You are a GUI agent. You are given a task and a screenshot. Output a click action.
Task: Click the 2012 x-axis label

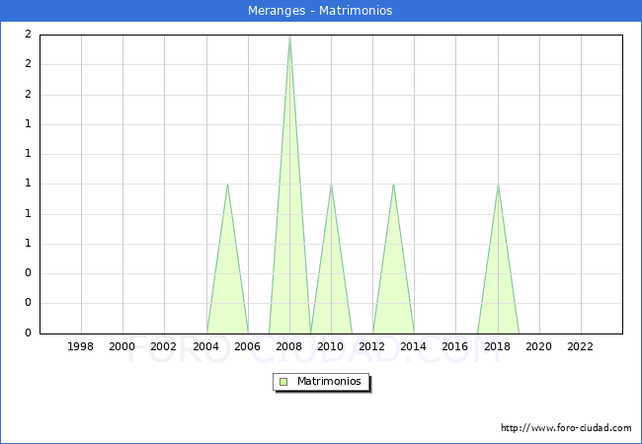(372, 346)
